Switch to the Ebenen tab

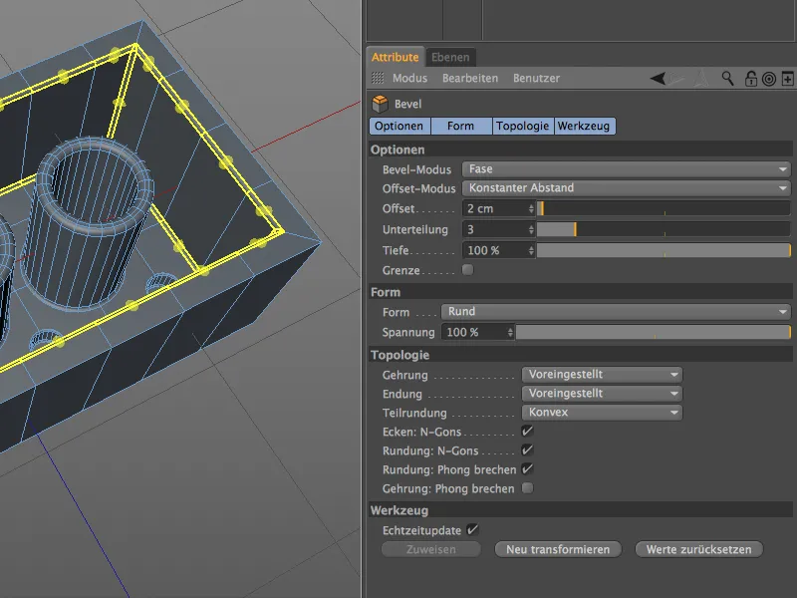(x=450, y=57)
